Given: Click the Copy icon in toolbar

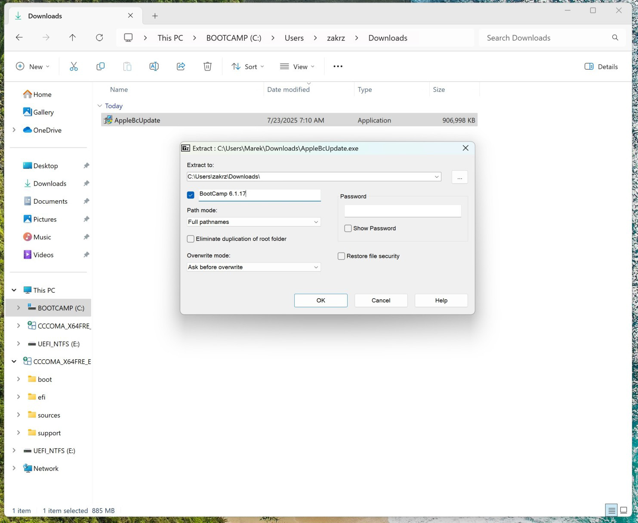Looking at the screenshot, I should (x=101, y=66).
